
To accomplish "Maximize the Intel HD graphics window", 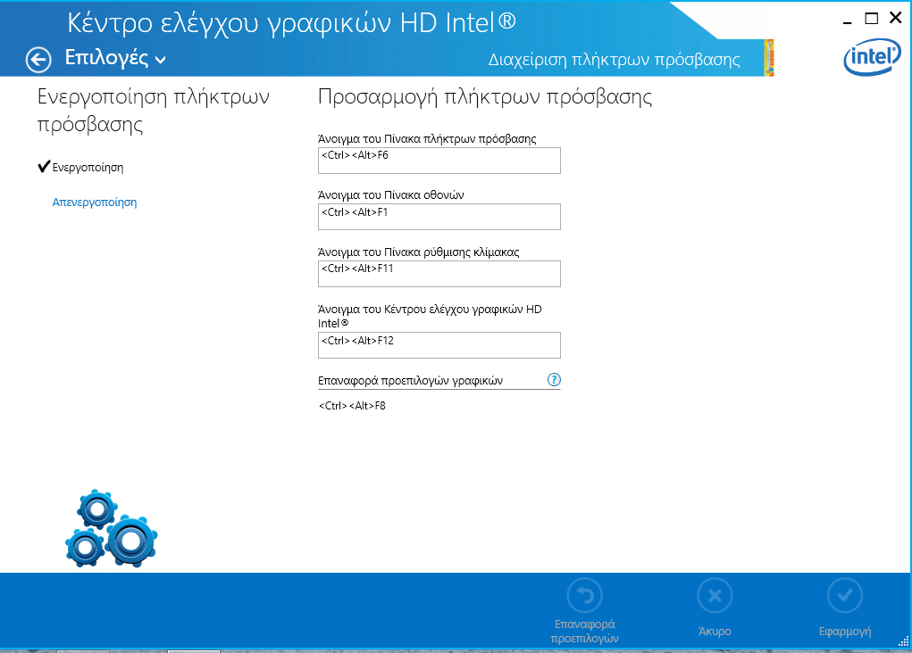I will [x=871, y=19].
